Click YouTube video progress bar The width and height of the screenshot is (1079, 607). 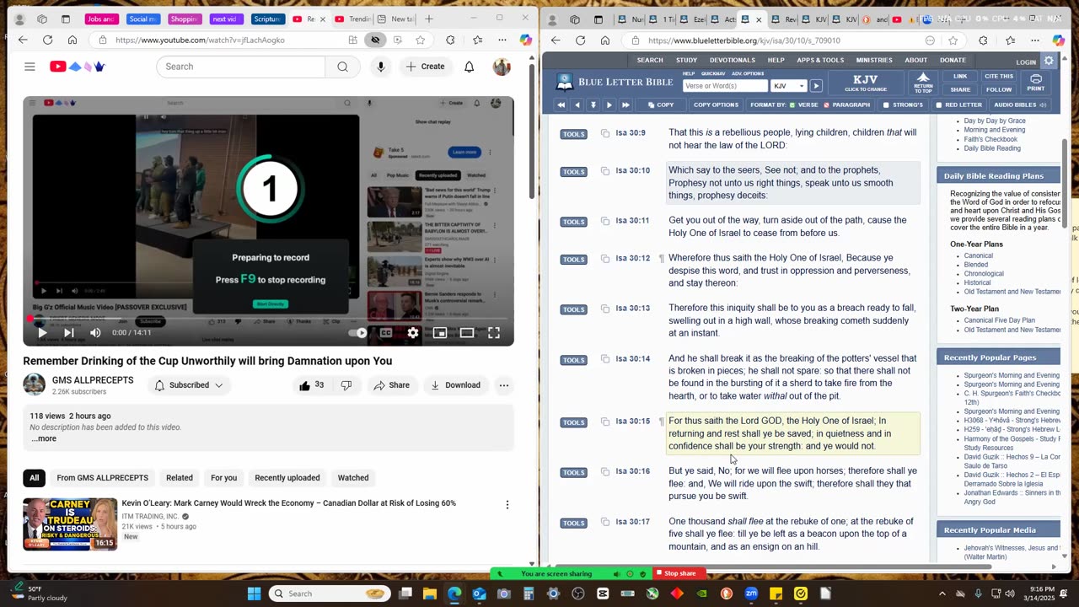(x=268, y=319)
